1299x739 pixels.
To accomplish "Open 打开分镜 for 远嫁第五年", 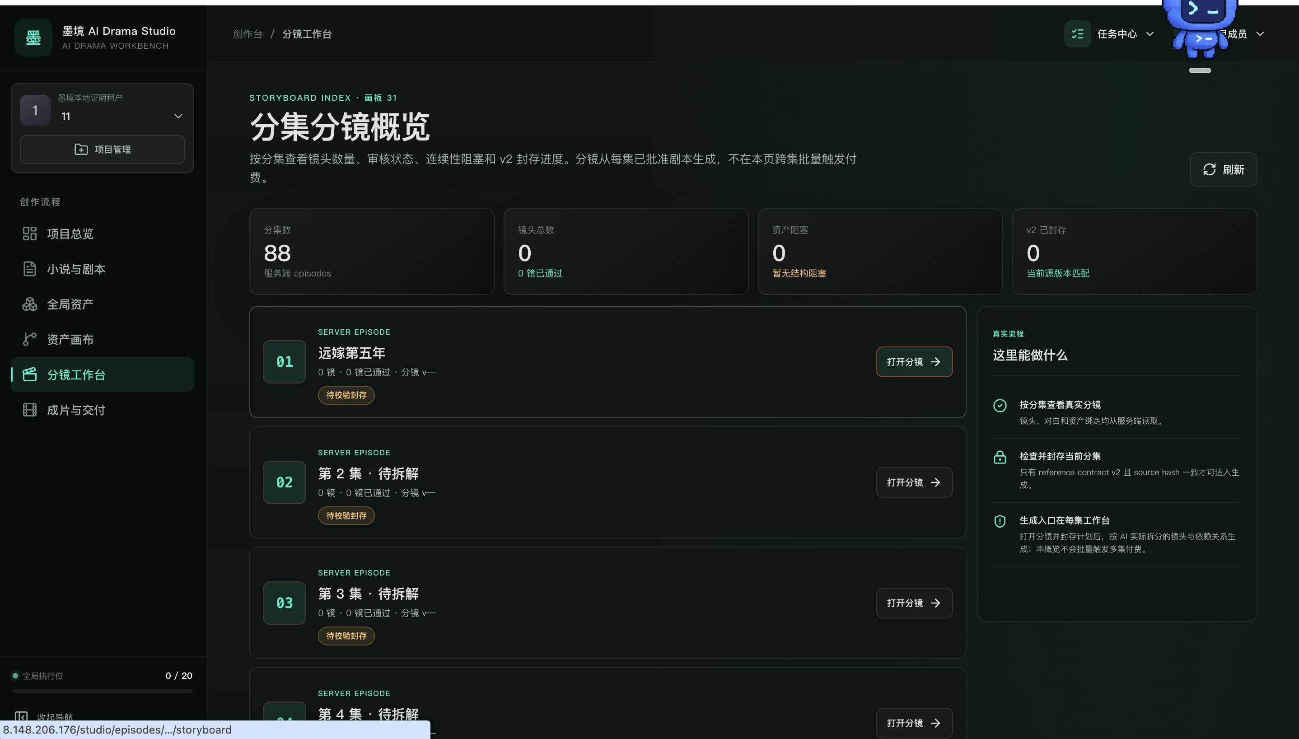I will pyautogui.click(x=914, y=362).
